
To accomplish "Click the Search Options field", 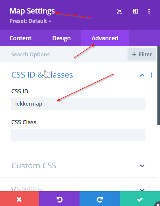I will tap(63, 54).
